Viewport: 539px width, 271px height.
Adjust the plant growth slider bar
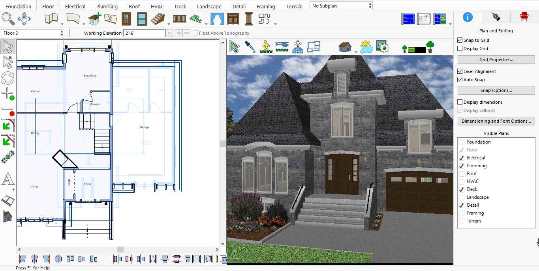(417, 50)
